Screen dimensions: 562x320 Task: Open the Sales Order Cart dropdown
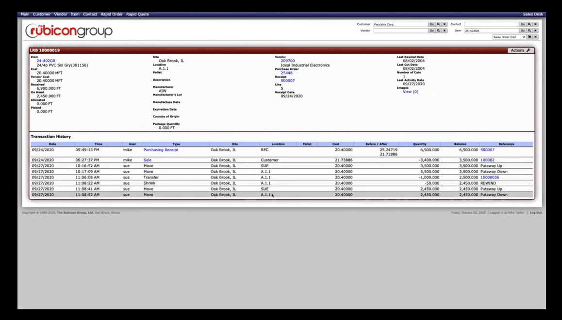(507, 37)
